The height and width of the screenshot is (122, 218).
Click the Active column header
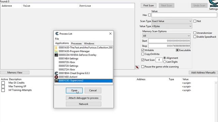coord(4,79)
